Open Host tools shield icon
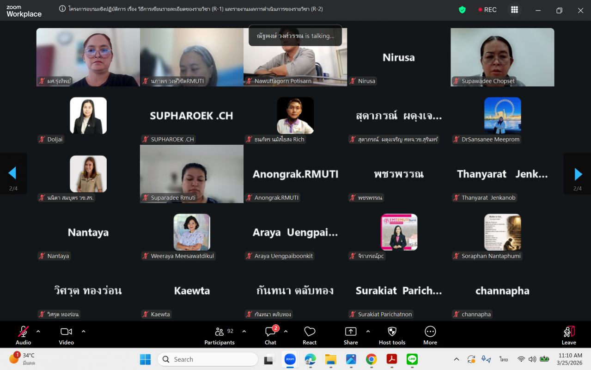 pyautogui.click(x=392, y=335)
